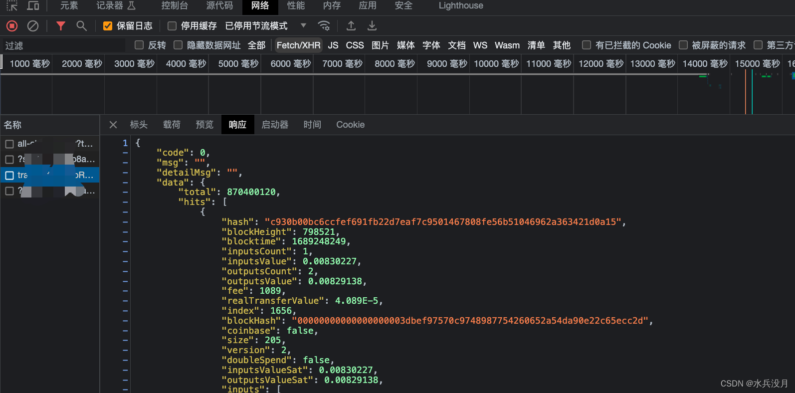Open network search magnifier
795x393 pixels.
coord(81,26)
